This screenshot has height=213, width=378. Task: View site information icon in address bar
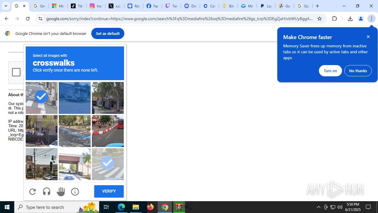[40, 19]
